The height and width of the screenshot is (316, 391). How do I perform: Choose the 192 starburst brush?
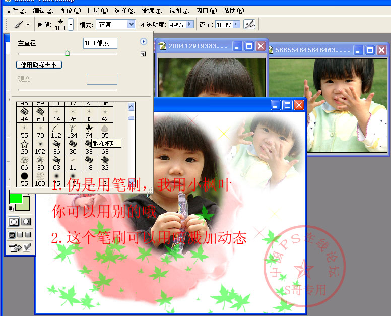(x=40, y=147)
